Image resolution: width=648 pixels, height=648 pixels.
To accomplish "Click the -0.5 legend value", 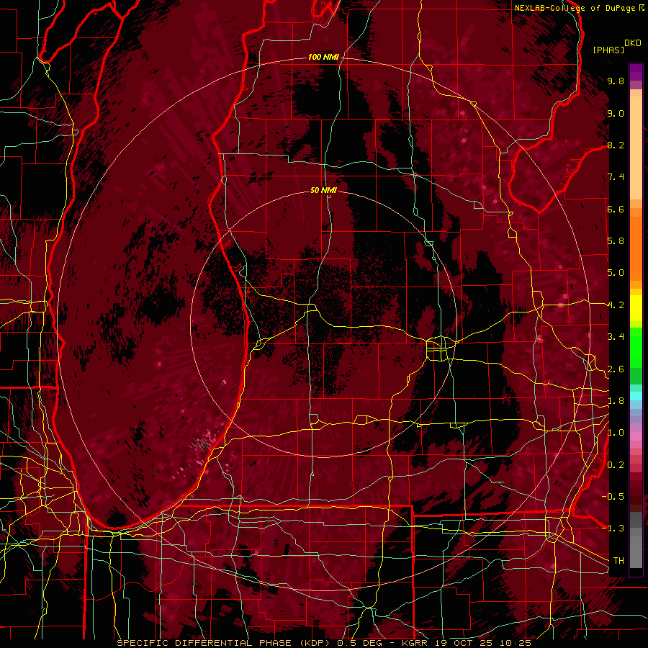I will (x=613, y=497).
